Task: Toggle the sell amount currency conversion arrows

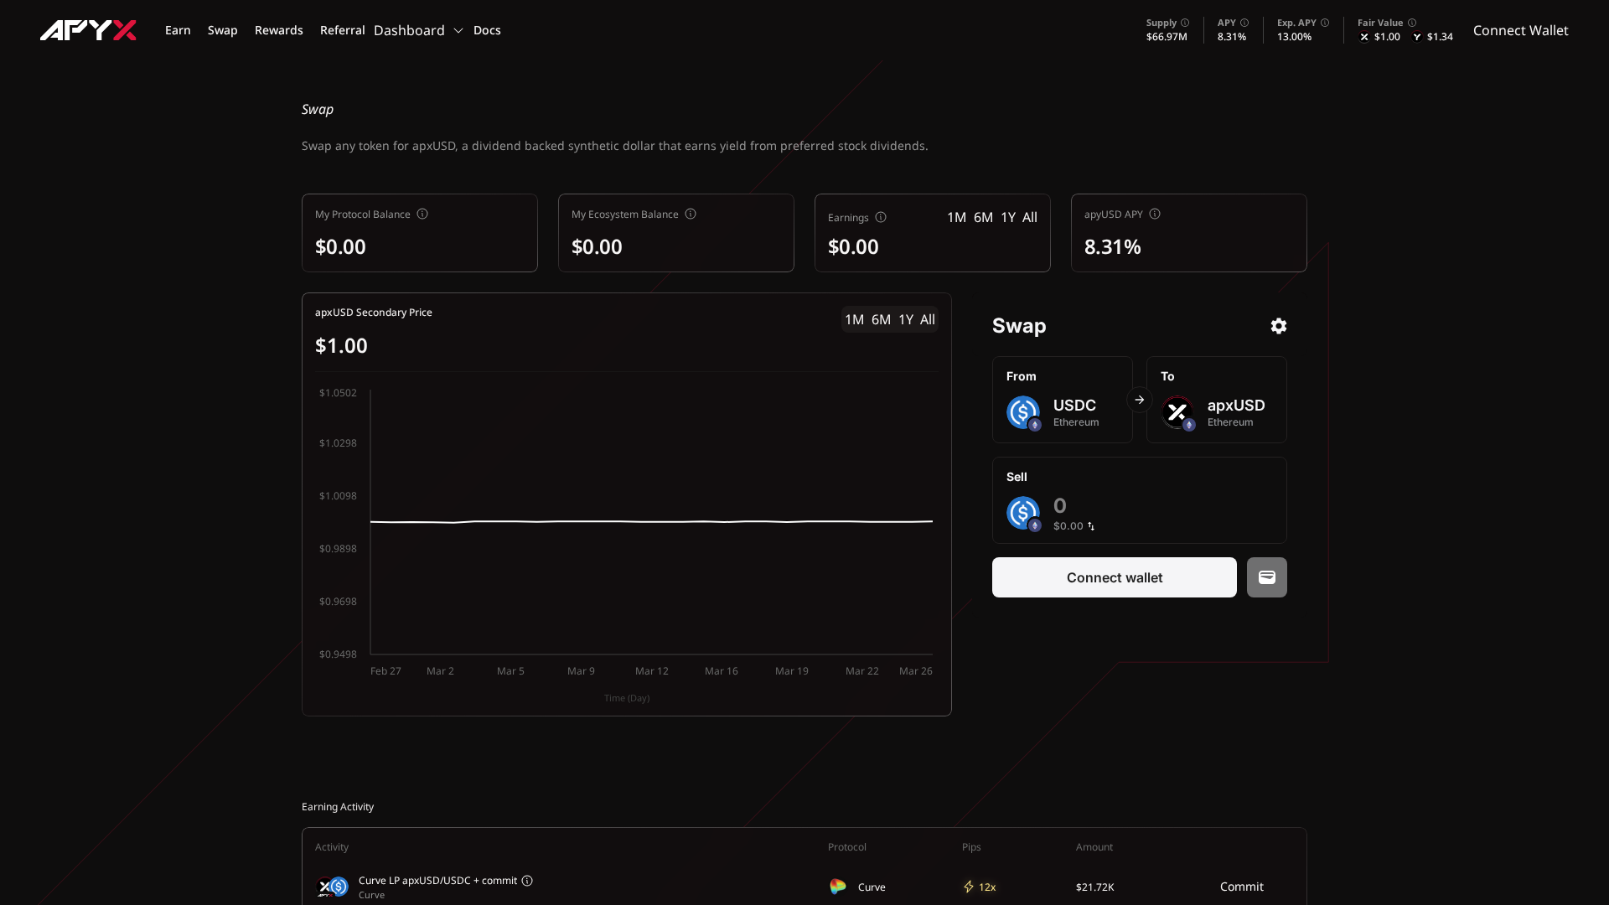Action: [x=1092, y=526]
